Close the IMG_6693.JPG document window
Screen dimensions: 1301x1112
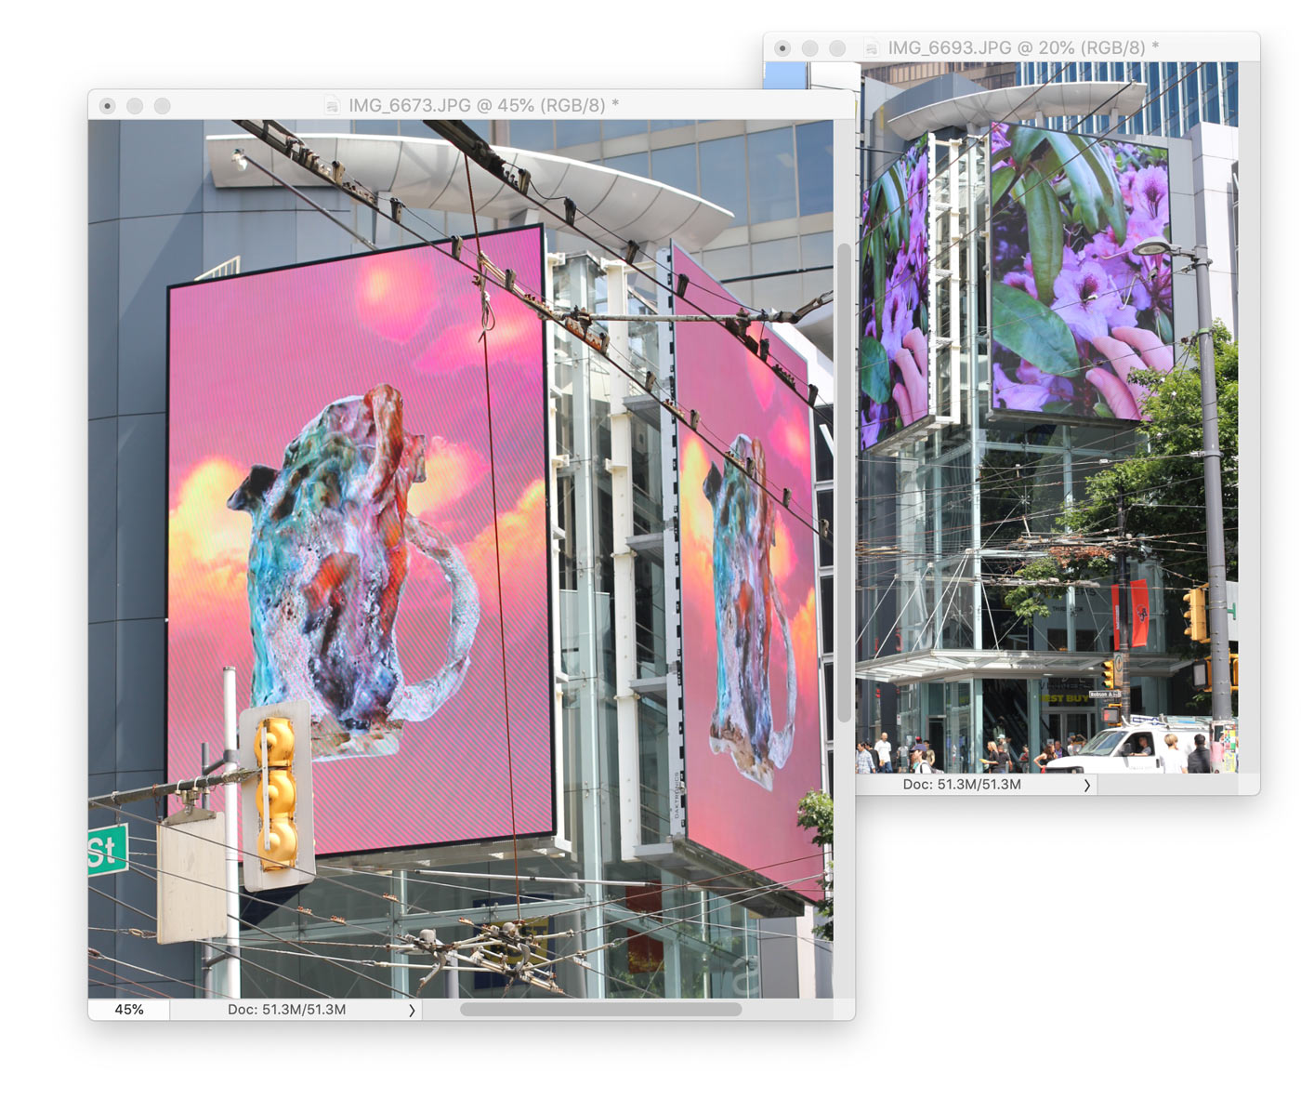[782, 48]
